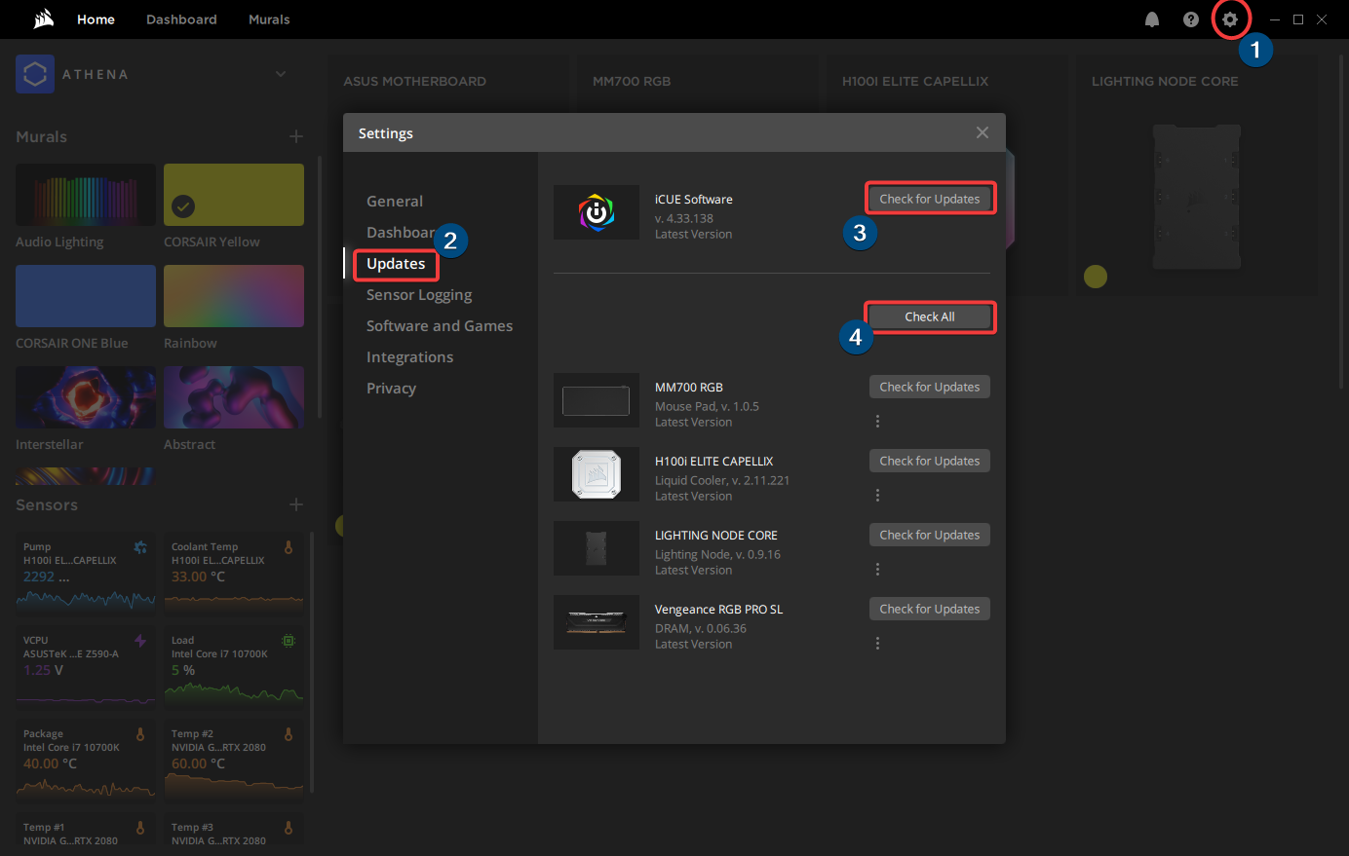Select the Audio Lighting mural
Image resolution: width=1349 pixels, height=856 pixels.
[x=86, y=195]
